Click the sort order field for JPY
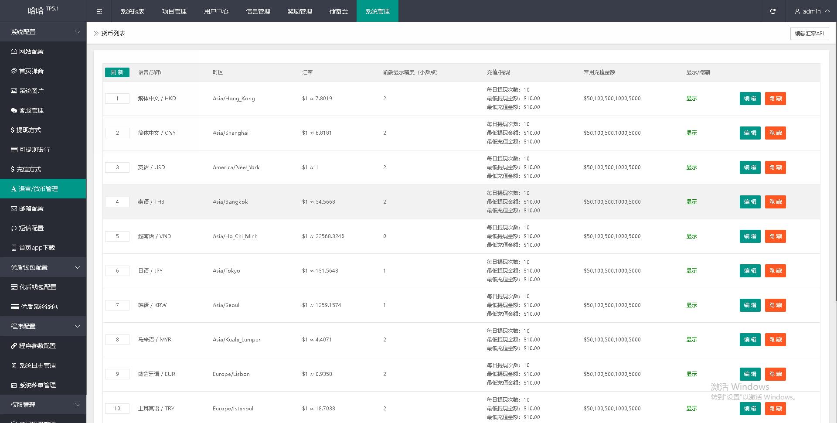The image size is (837, 423). click(117, 271)
